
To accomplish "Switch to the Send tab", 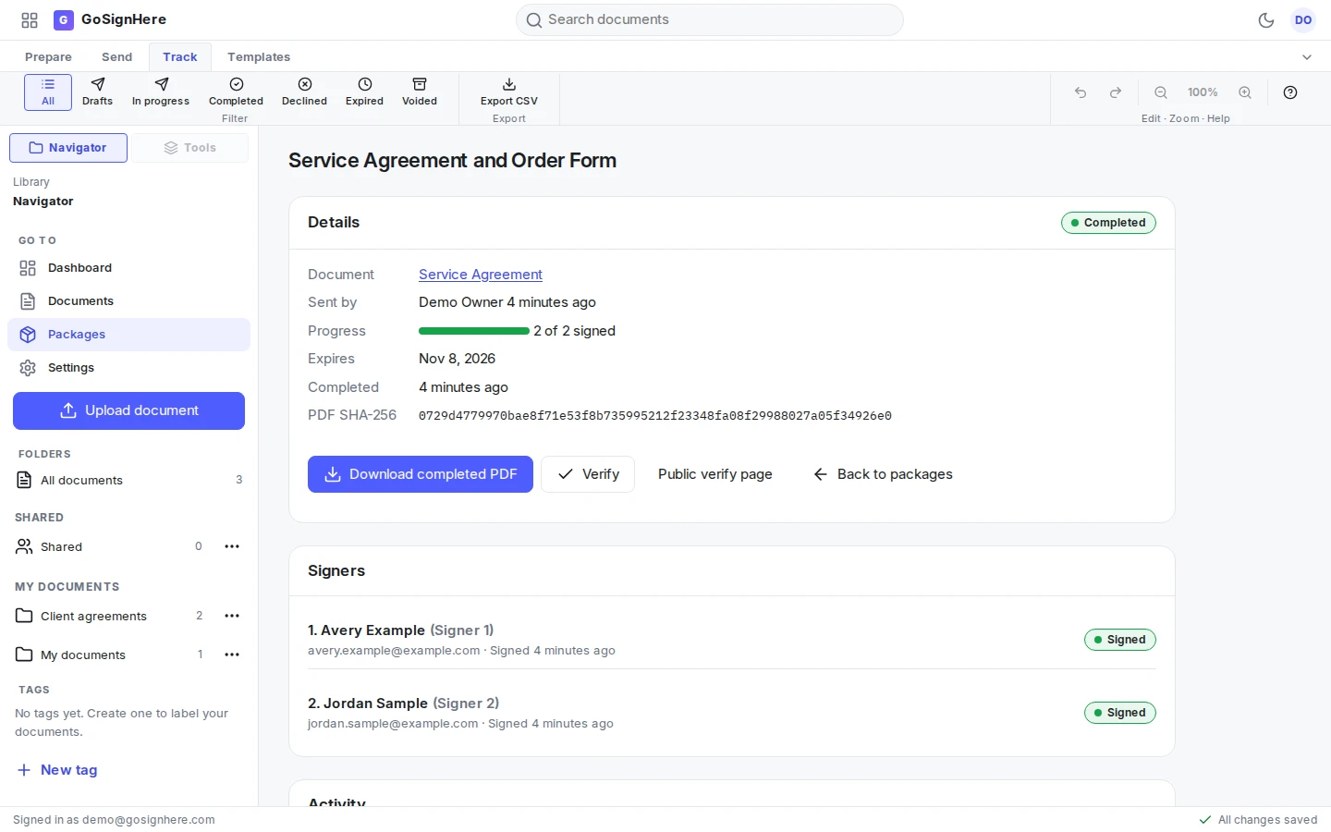I will [x=116, y=57].
